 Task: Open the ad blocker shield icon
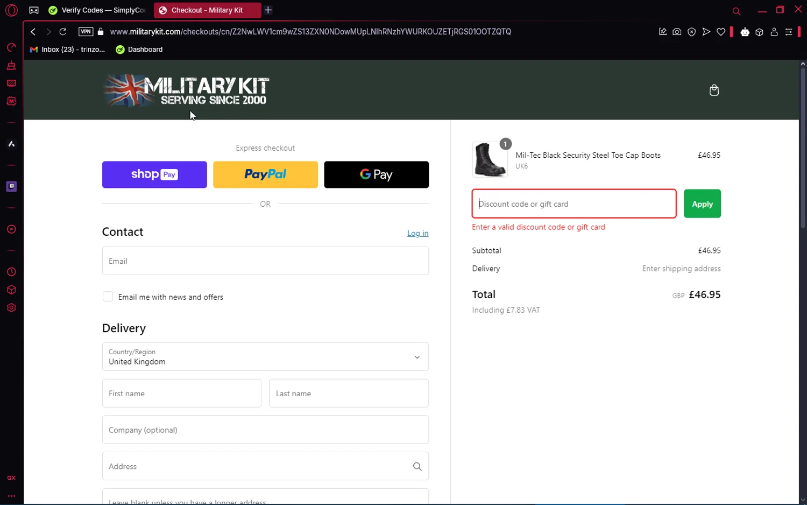(692, 32)
